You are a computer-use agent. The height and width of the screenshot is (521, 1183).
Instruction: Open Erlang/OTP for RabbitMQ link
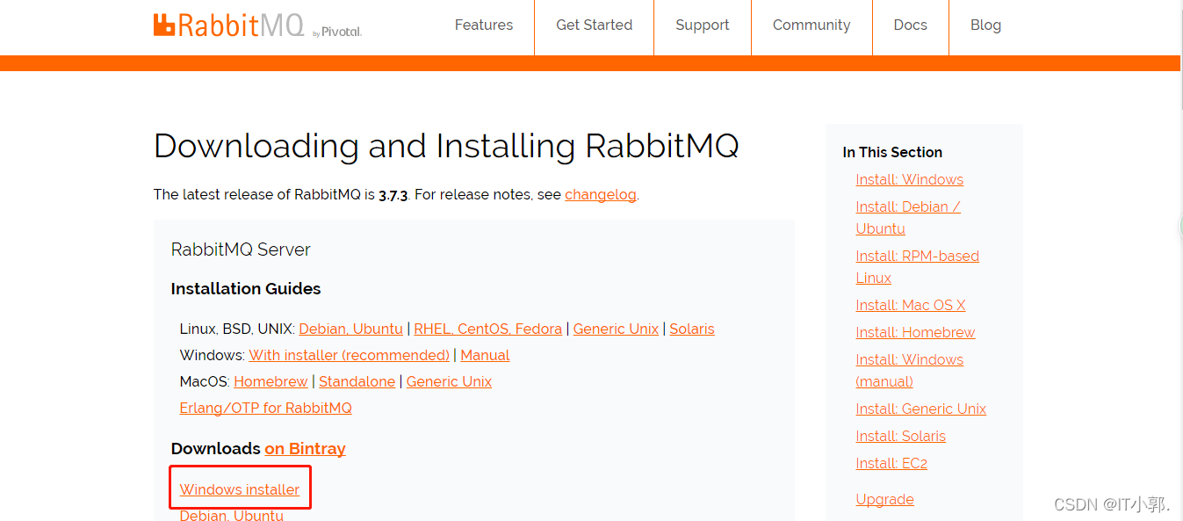[265, 408]
